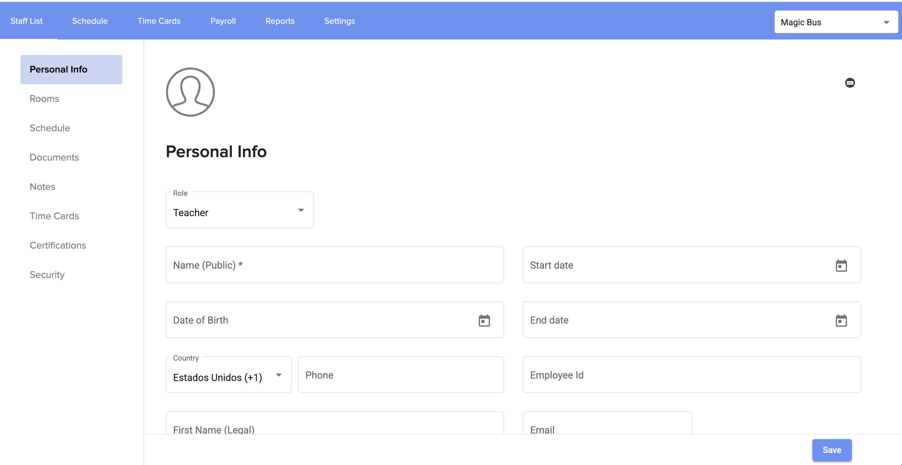The width and height of the screenshot is (902, 465).
Task: Click the profile avatar placeholder icon
Action: (190, 92)
